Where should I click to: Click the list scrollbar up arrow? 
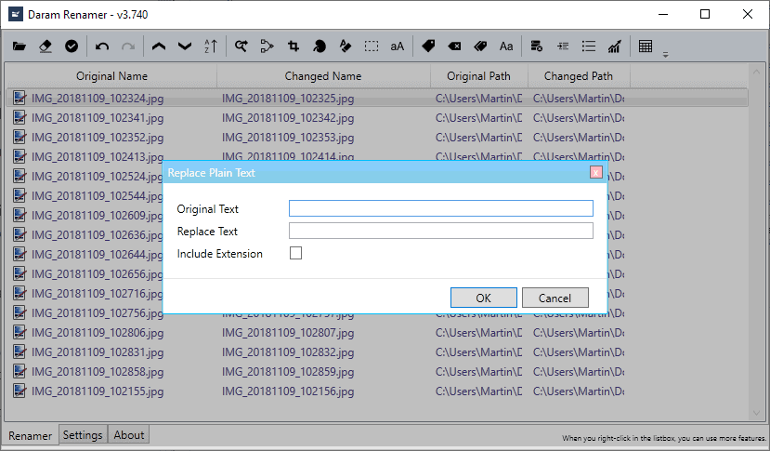[x=756, y=72]
